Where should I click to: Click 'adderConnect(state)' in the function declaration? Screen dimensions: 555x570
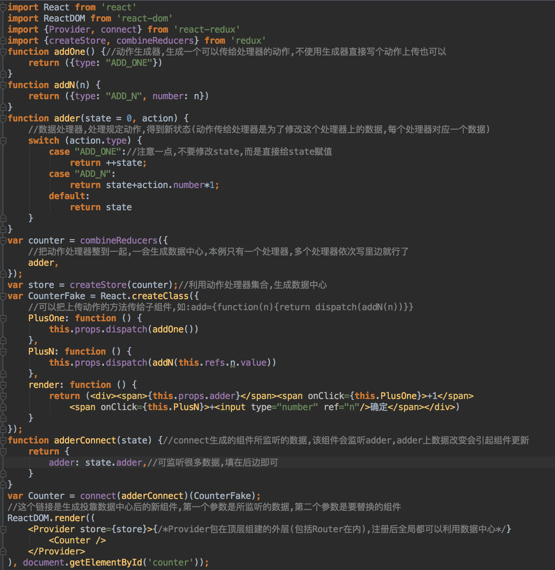[103, 440]
